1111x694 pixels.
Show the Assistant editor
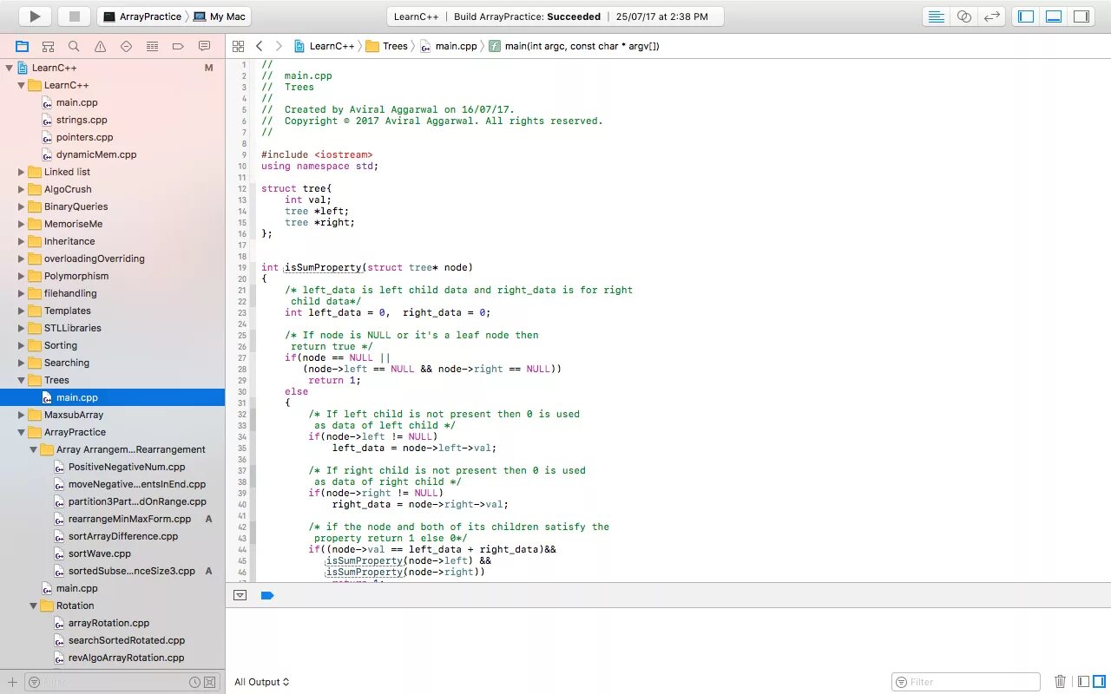963,16
